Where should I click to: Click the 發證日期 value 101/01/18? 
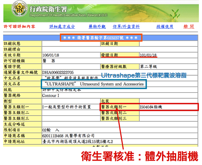(x=148, y=55)
